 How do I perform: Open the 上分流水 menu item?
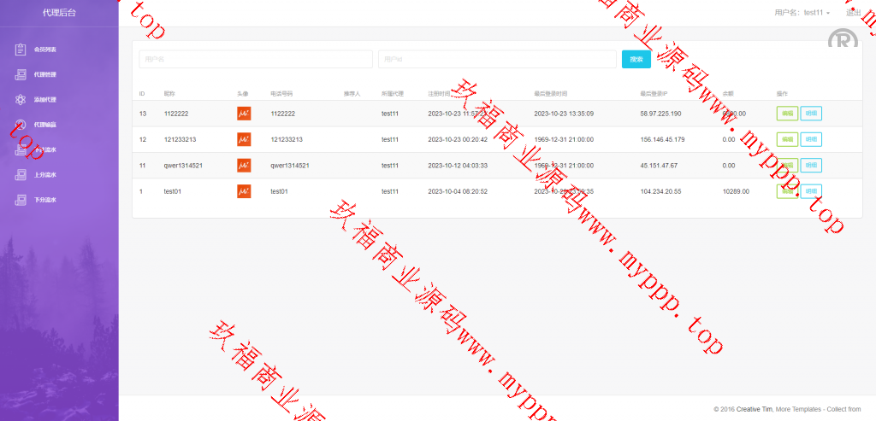45,175
